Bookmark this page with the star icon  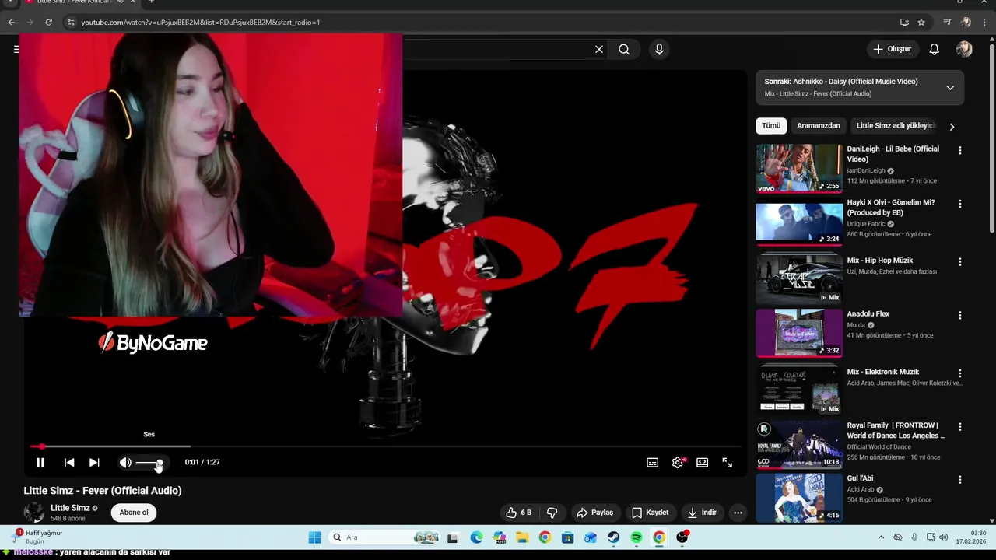coord(921,23)
